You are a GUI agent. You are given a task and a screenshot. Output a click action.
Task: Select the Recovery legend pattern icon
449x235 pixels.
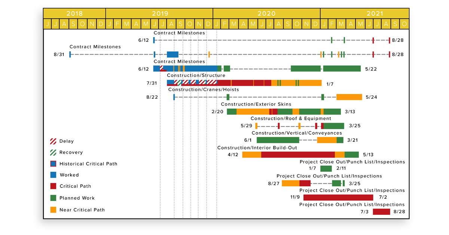coord(52,152)
